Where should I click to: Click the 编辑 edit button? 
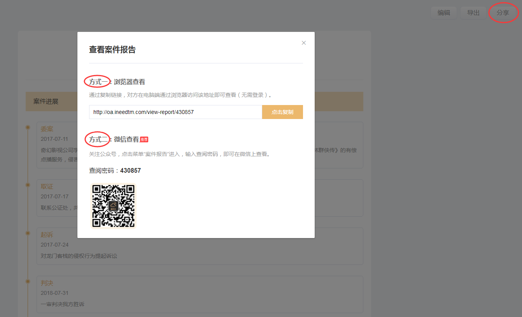pyautogui.click(x=444, y=12)
